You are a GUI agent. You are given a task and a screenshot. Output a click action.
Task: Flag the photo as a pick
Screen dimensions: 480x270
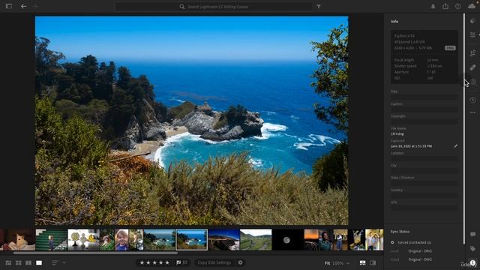coord(178,262)
